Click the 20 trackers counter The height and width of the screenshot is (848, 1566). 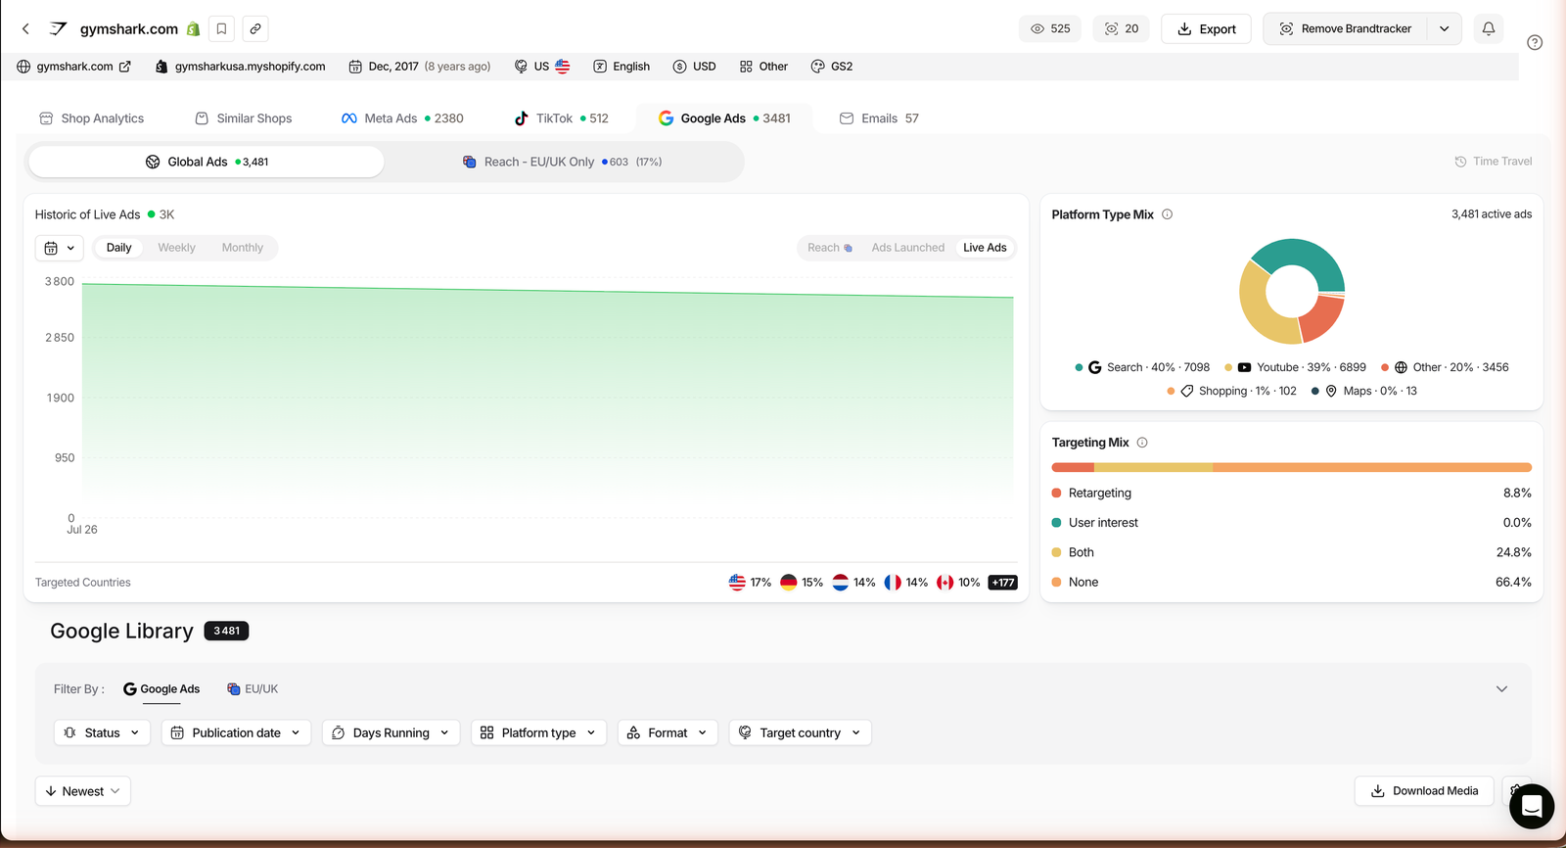[x=1122, y=28]
